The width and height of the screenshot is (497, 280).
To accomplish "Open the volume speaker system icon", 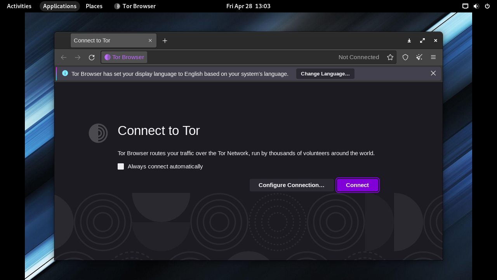I will (x=476, y=6).
